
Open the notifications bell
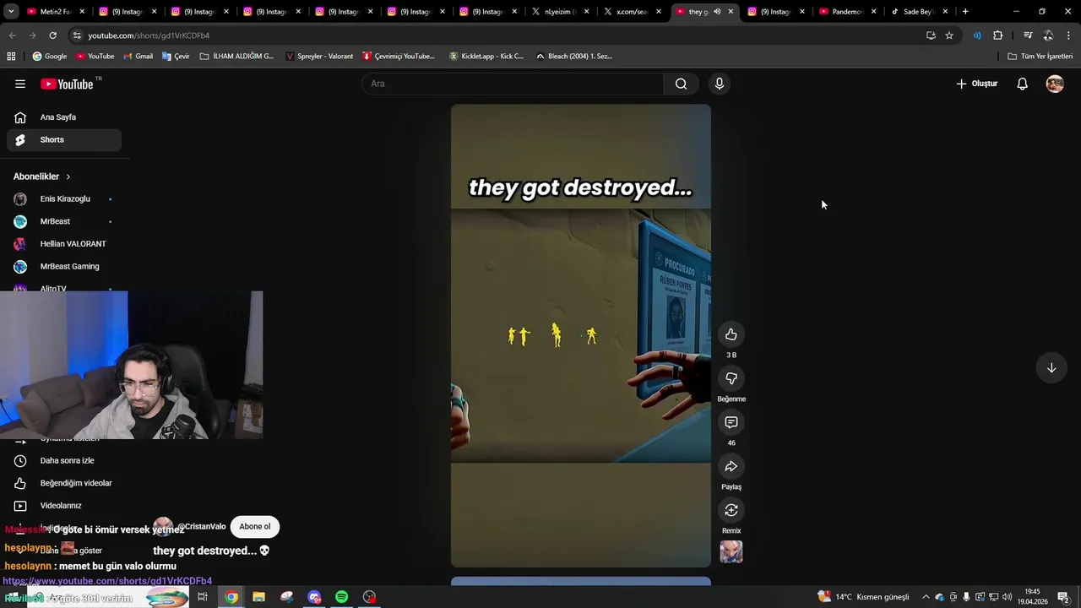pos(1022,84)
